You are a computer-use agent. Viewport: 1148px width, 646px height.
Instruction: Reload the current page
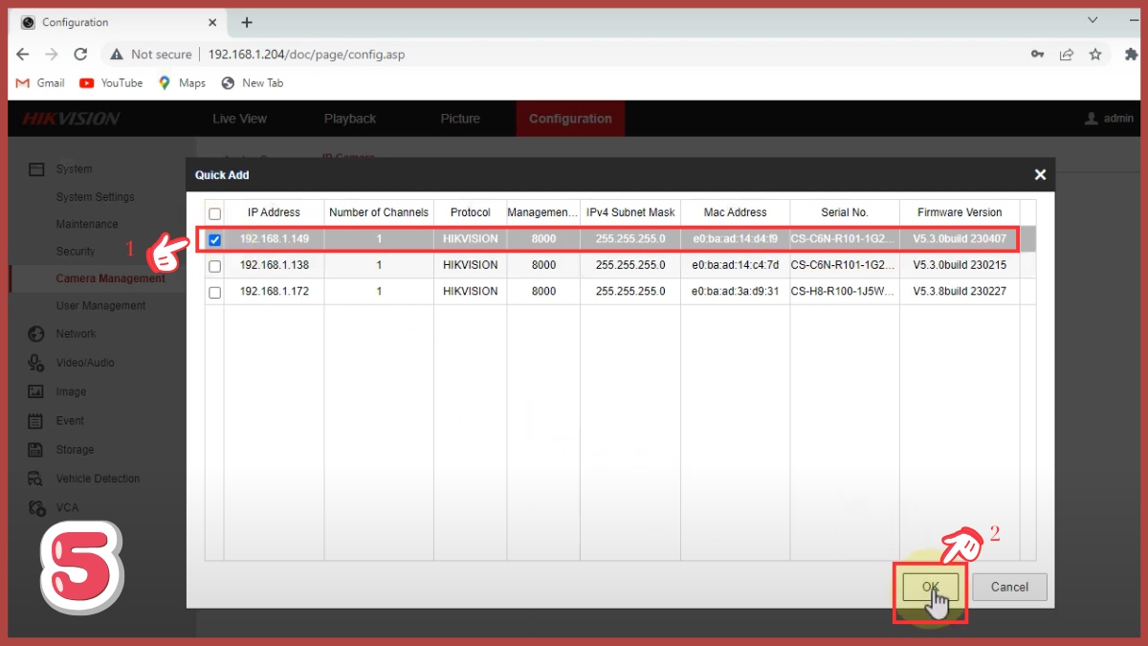(80, 55)
